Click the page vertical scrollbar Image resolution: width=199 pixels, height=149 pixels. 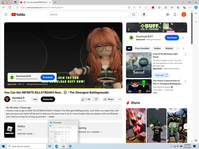[x=192, y=28]
